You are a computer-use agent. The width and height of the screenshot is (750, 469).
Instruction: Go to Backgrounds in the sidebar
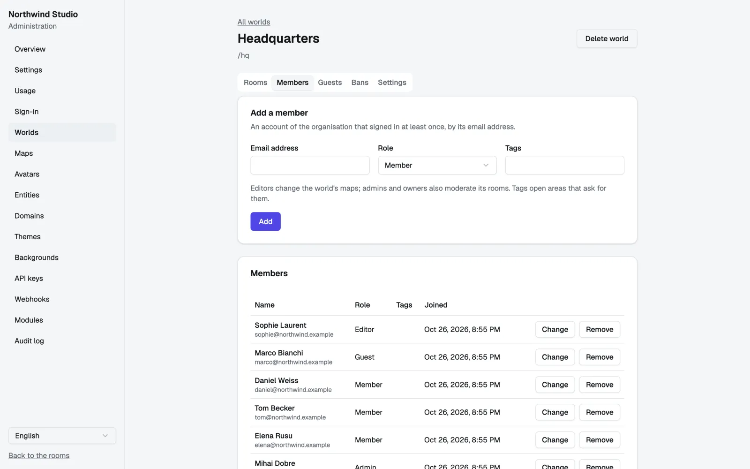[62, 257]
